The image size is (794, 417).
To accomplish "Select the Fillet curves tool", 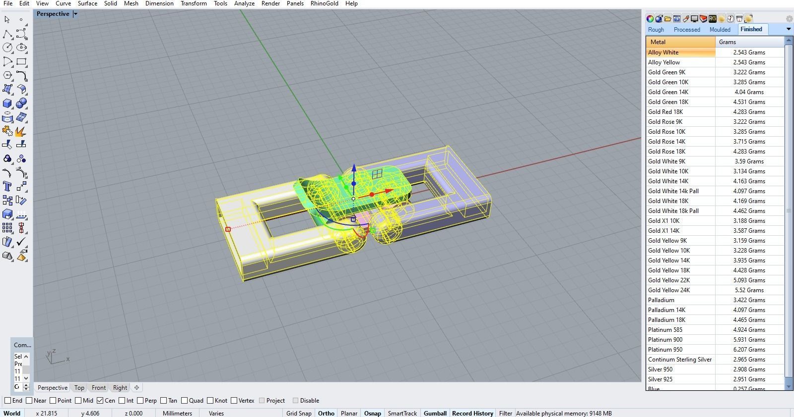I will (x=21, y=76).
